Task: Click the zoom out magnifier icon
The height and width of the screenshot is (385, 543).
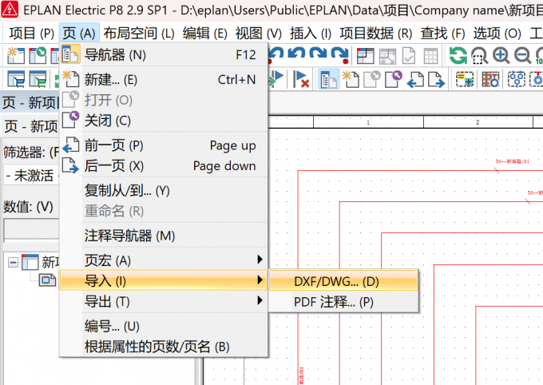Action: click(x=522, y=55)
